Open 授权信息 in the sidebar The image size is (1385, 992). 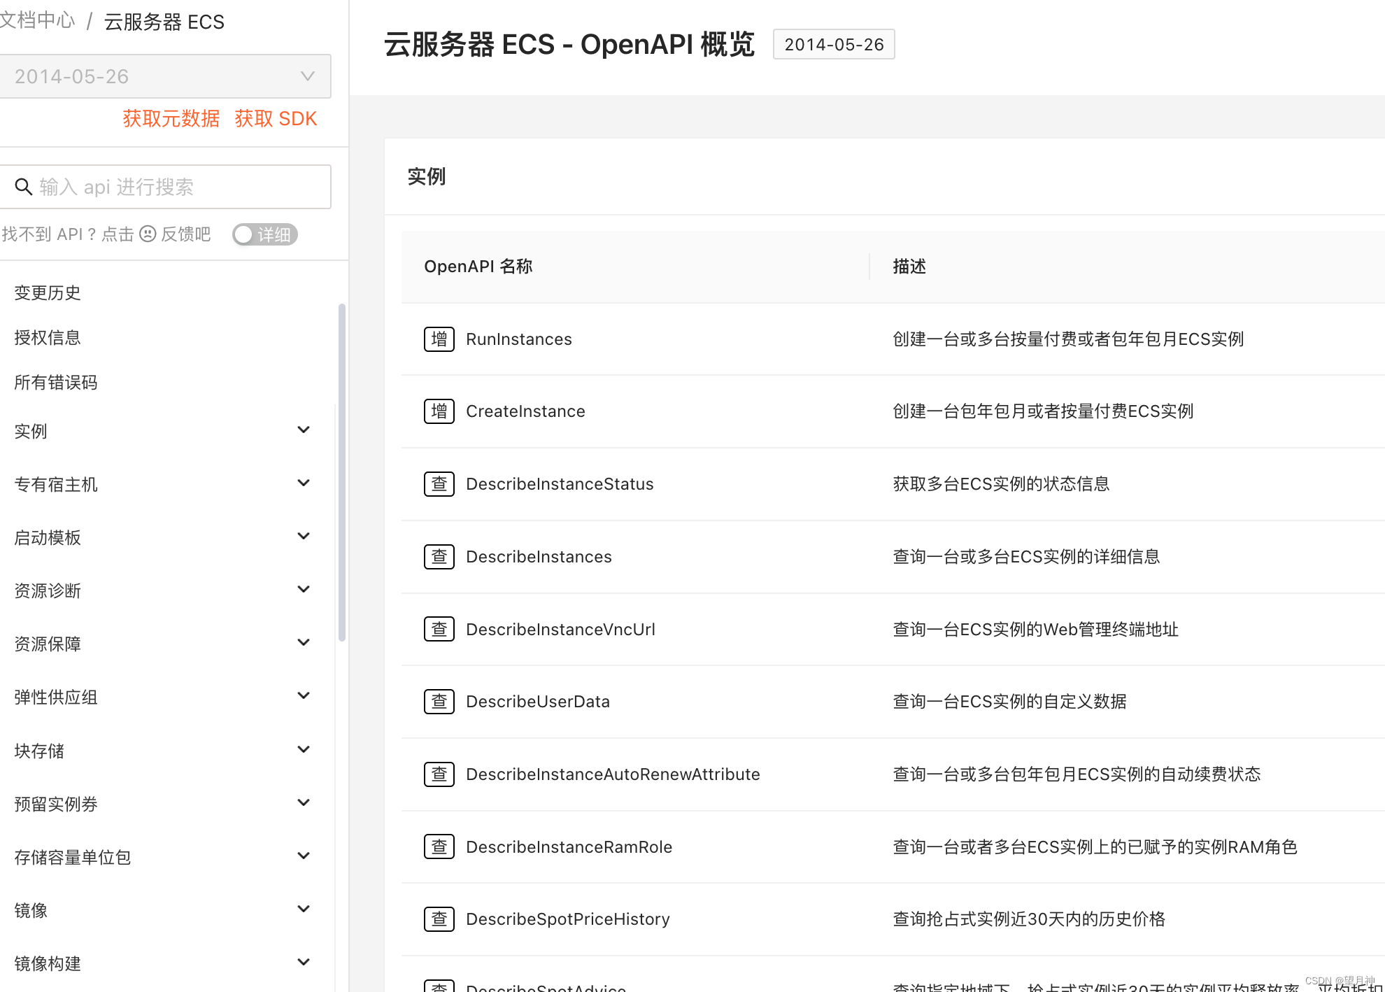pos(48,337)
